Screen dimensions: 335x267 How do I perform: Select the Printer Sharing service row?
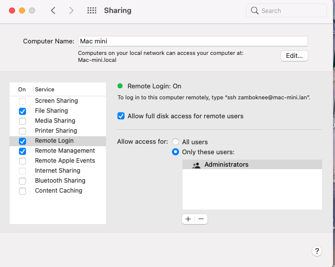57,131
